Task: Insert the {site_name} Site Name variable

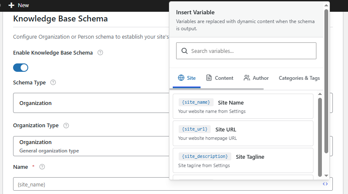Action: (243, 106)
